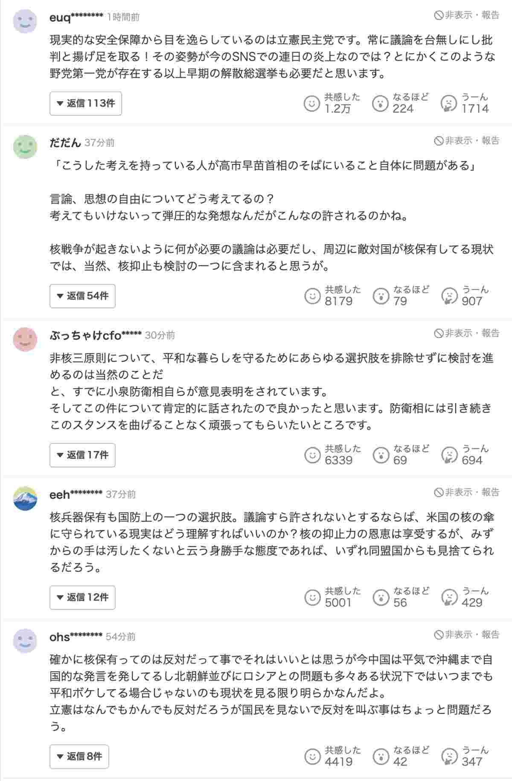Expand 返信17件 replies
The image size is (512, 781).
[x=83, y=455]
